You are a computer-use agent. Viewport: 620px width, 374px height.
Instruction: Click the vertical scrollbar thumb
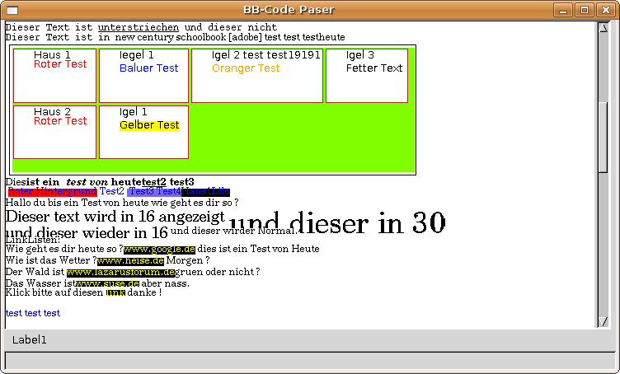coord(603,124)
